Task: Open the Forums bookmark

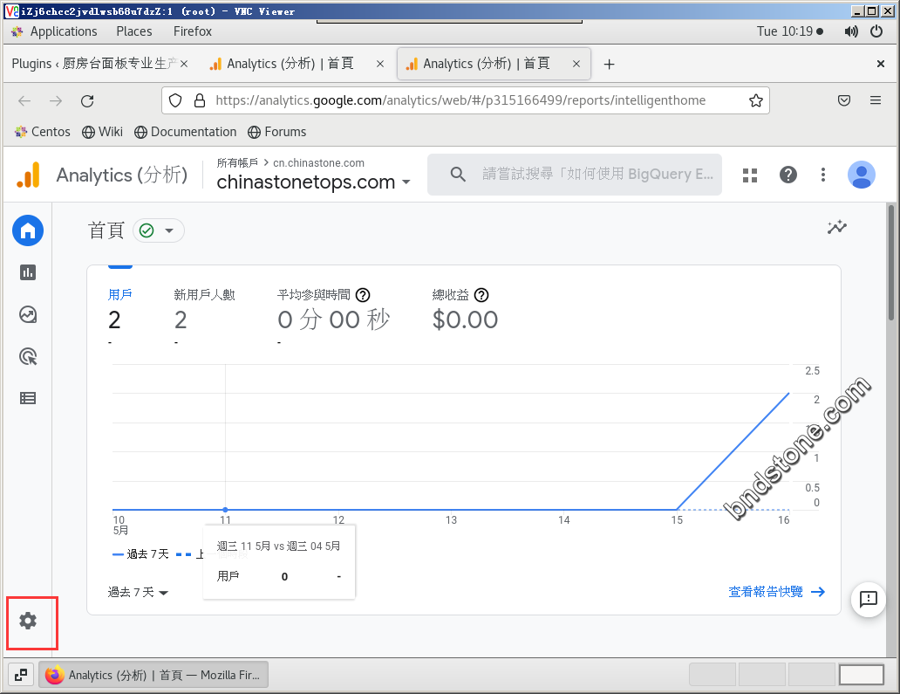Action: (277, 132)
